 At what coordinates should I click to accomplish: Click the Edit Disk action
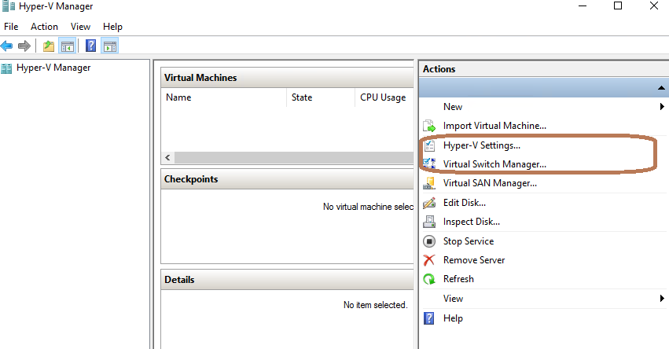[x=464, y=203]
